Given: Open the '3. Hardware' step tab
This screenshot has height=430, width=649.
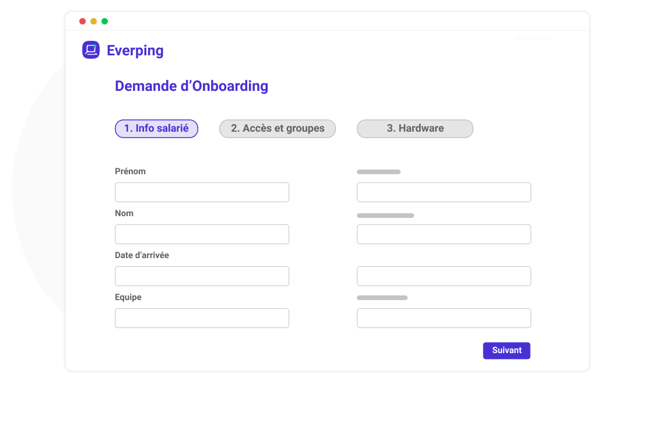Looking at the screenshot, I should (415, 129).
